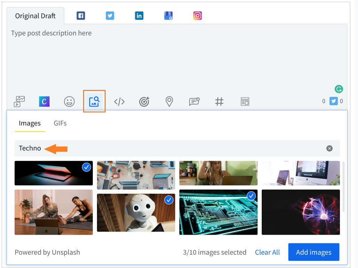Image resolution: width=358 pixels, height=268 pixels.
Task: Open the emoji picker
Action: coord(70,101)
